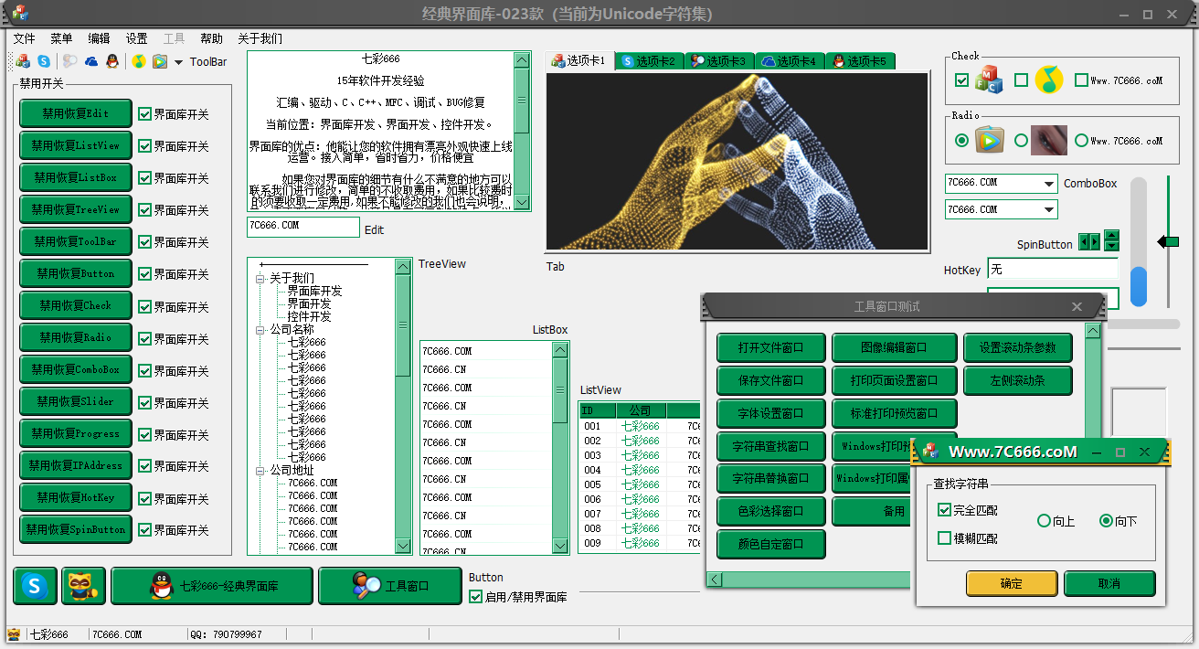Viewport: 1199px width, 649px height.
Task: Click the 打开文件窗口 button
Action: 770,347
